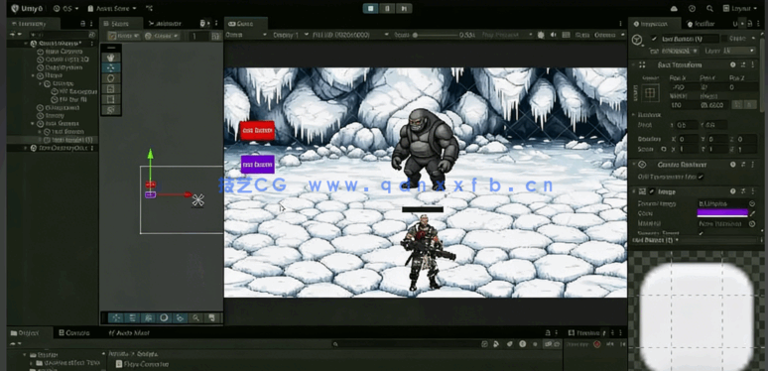Open the Scene Global/Local dropdown
Viewport: 768px width, 371px height.
pyautogui.click(x=162, y=36)
